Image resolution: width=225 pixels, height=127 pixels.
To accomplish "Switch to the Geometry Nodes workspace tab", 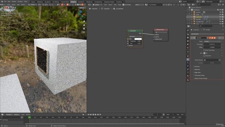I will point(109,2).
